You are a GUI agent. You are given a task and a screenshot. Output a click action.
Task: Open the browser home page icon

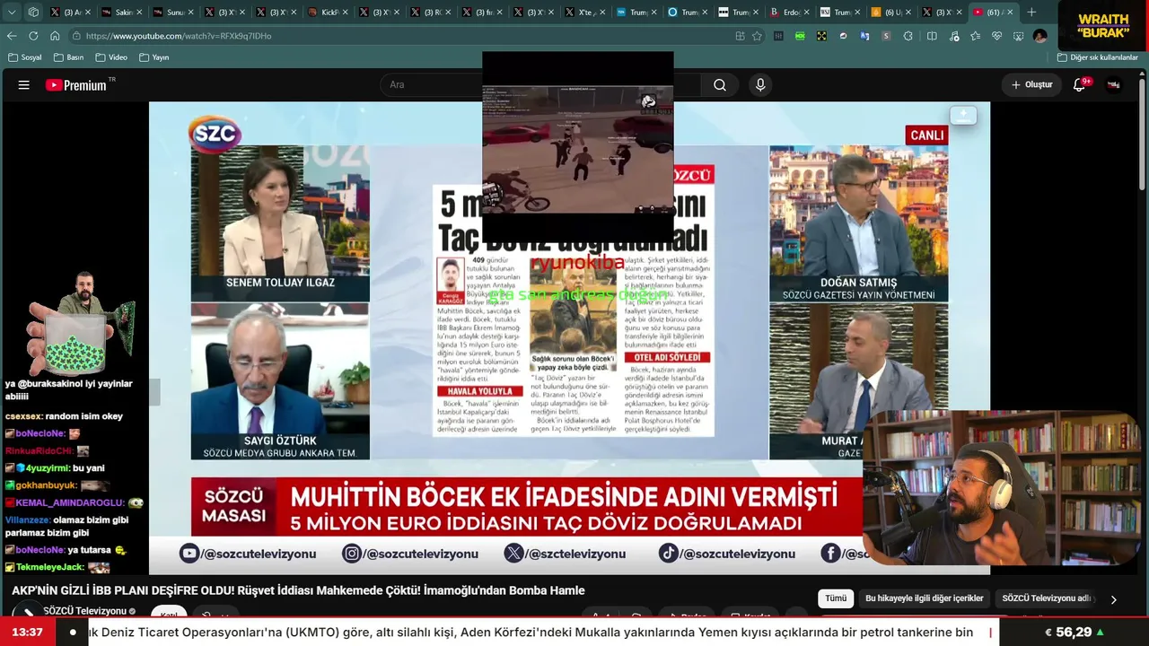pyautogui.click(x=55, y=36)
